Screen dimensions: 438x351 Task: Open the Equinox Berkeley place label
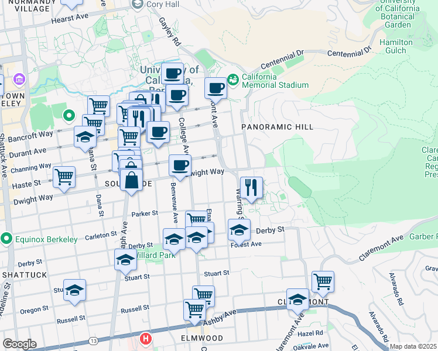click(x=46, y=240)
